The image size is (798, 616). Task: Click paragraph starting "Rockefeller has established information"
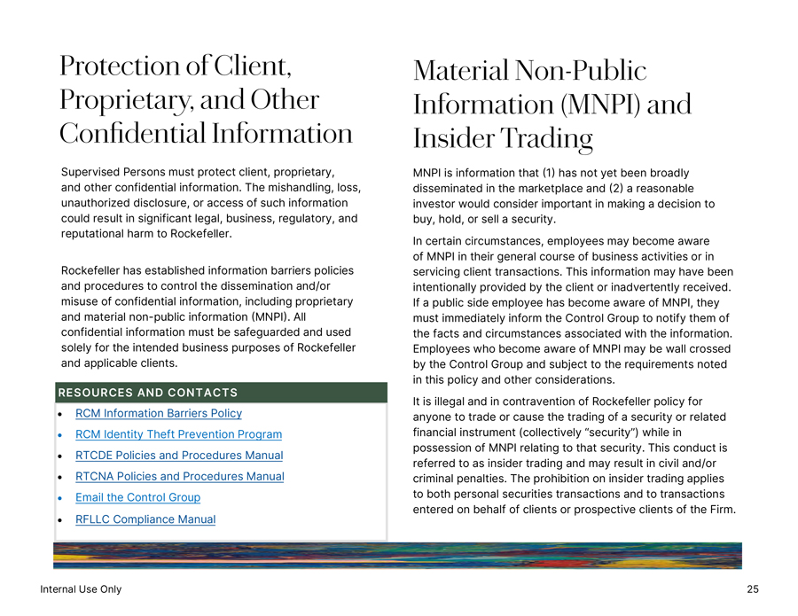[208, 316]
